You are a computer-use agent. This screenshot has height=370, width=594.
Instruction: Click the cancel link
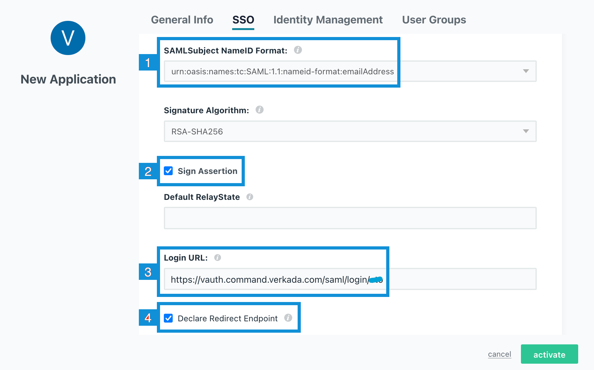pyautogui.click(x=499, y=354)
